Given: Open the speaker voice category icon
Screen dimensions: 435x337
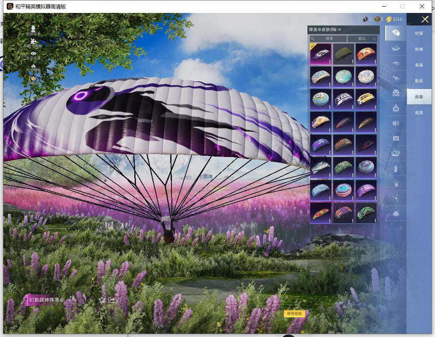Looking at the screenshot, I should point(395,123).
